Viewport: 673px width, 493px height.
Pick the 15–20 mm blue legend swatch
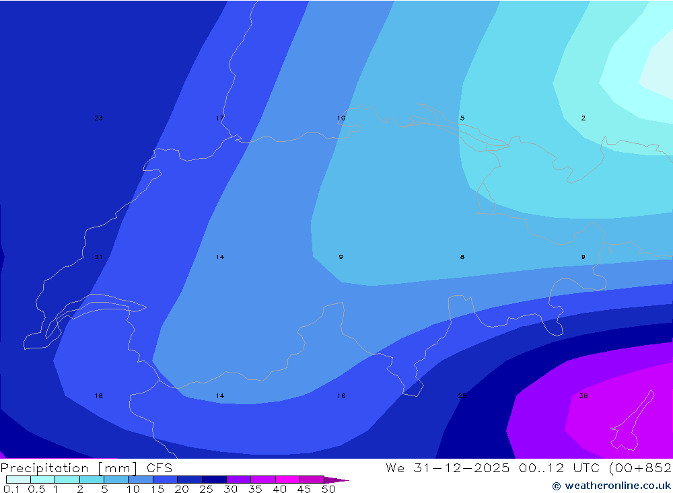[165, 480]
